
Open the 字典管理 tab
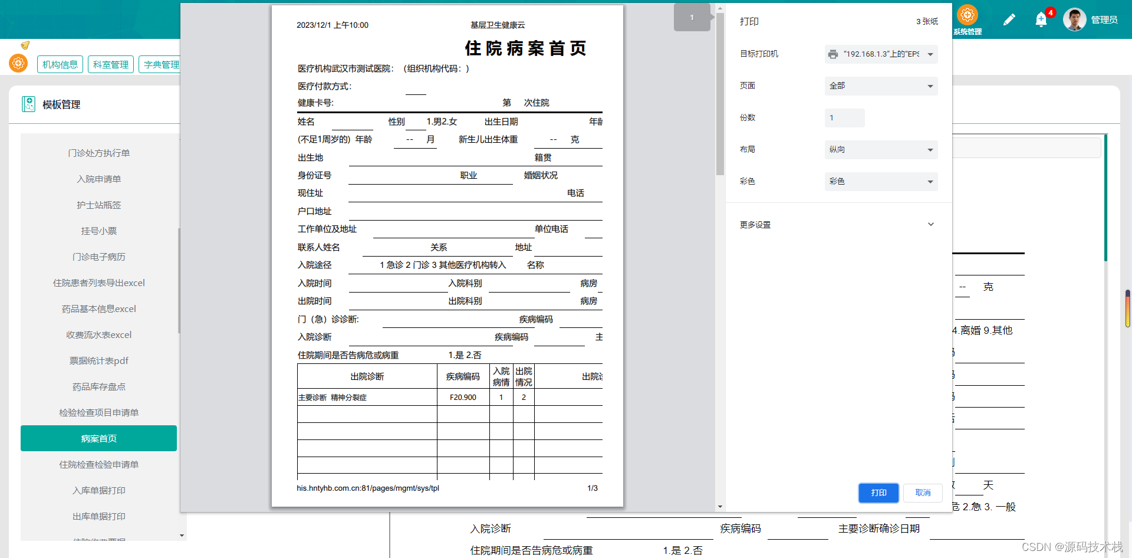pos(160,64)
